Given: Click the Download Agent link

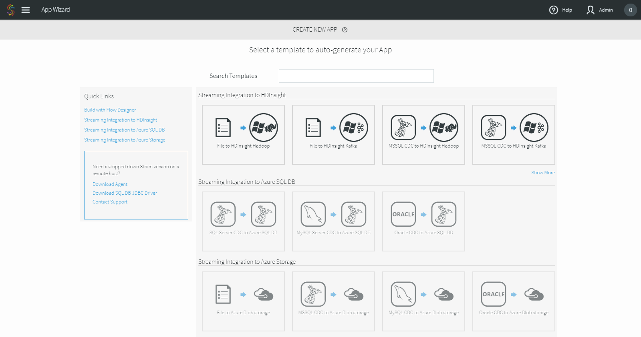Looking at the screenshot, I should pos(110,184).
